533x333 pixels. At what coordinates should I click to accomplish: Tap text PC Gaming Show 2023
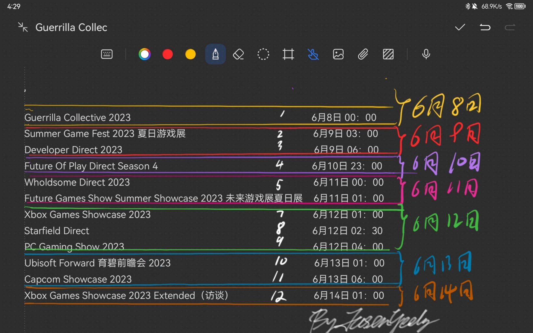(74, 247)
